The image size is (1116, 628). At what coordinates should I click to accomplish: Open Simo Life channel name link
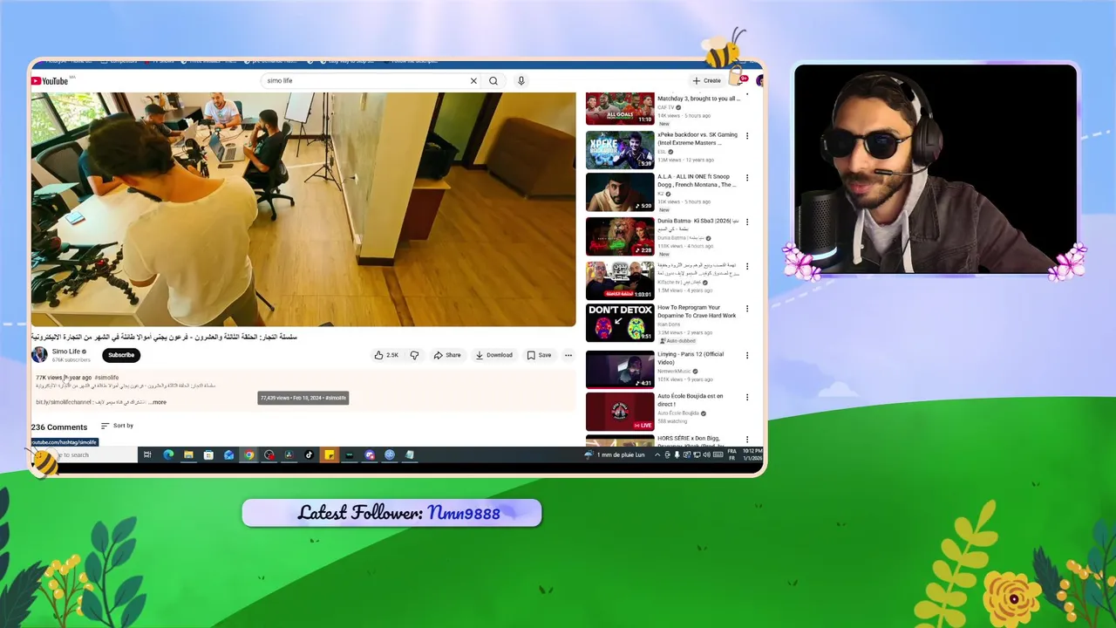click(x=66, y=352)
